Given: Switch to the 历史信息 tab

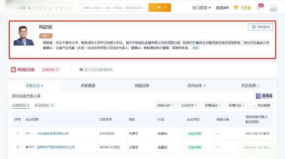Looking at the screenshot, I should (x=250, y=86).
